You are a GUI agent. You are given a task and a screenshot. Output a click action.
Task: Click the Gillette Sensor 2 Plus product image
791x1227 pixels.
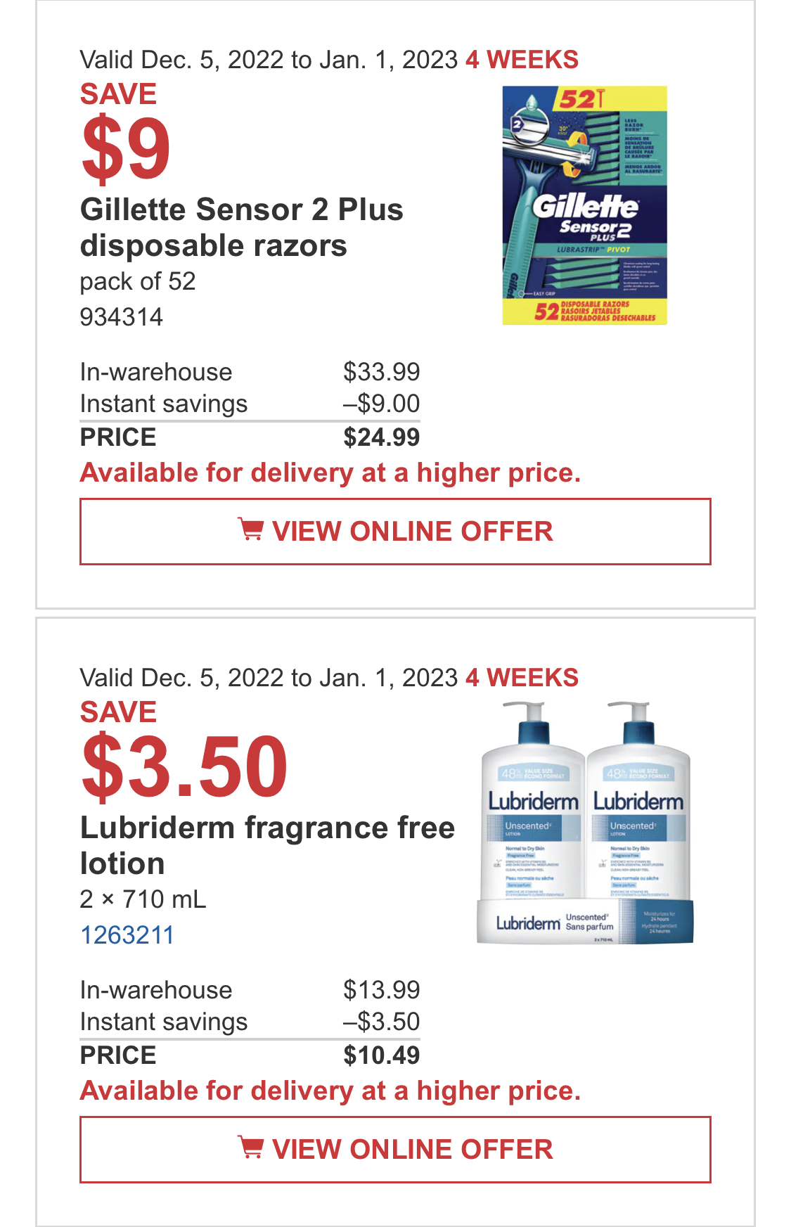[584, 205]
